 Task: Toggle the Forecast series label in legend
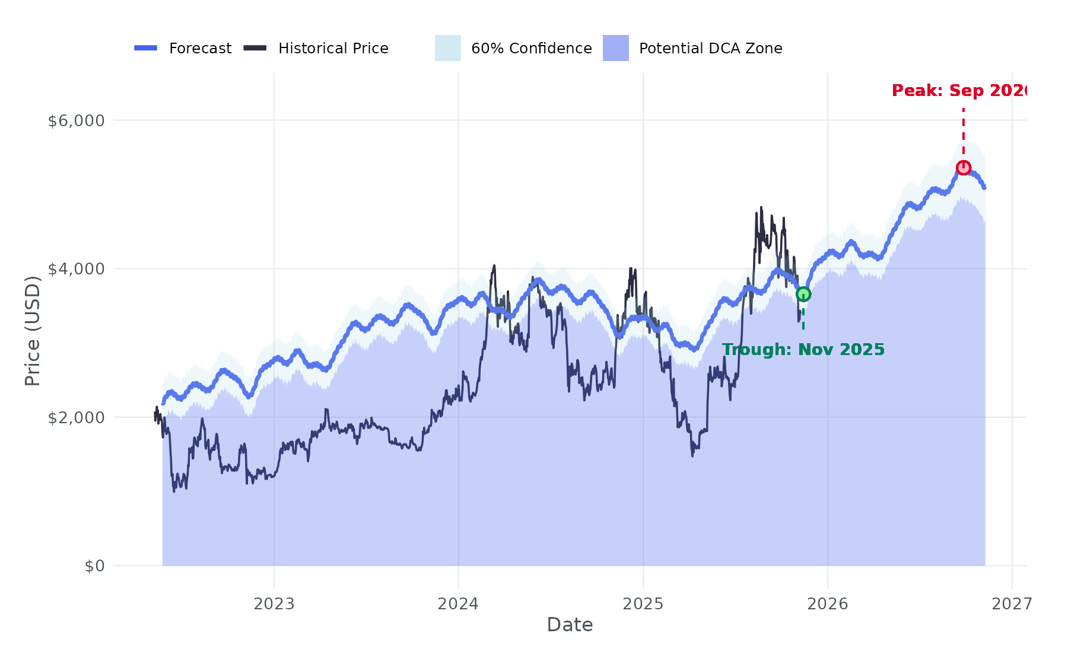(200, 49)
